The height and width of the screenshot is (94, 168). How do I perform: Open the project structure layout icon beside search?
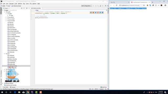coord(106,6)
